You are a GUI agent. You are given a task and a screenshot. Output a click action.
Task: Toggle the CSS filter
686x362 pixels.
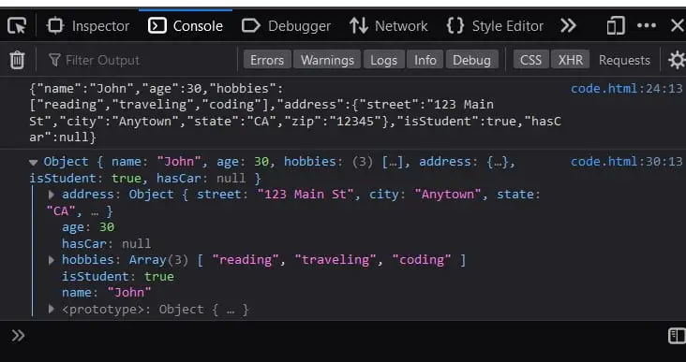click(x=530, y=60)
